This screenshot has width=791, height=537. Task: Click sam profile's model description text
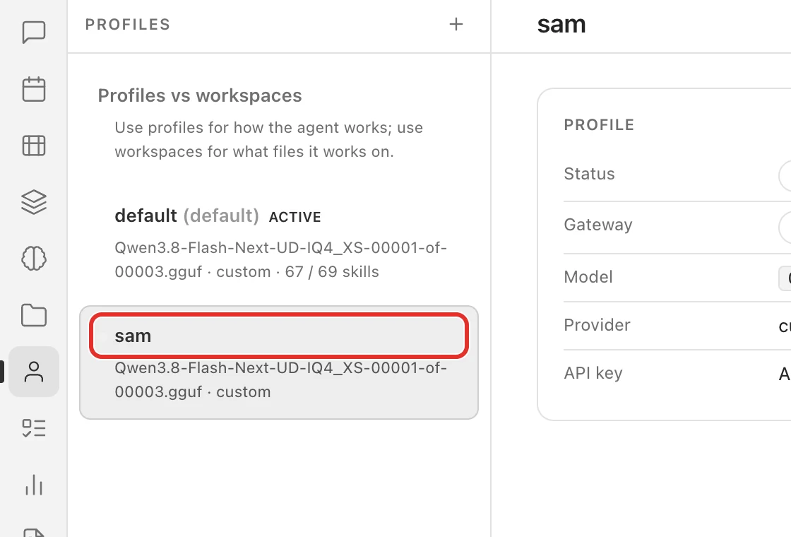(280, 379)
